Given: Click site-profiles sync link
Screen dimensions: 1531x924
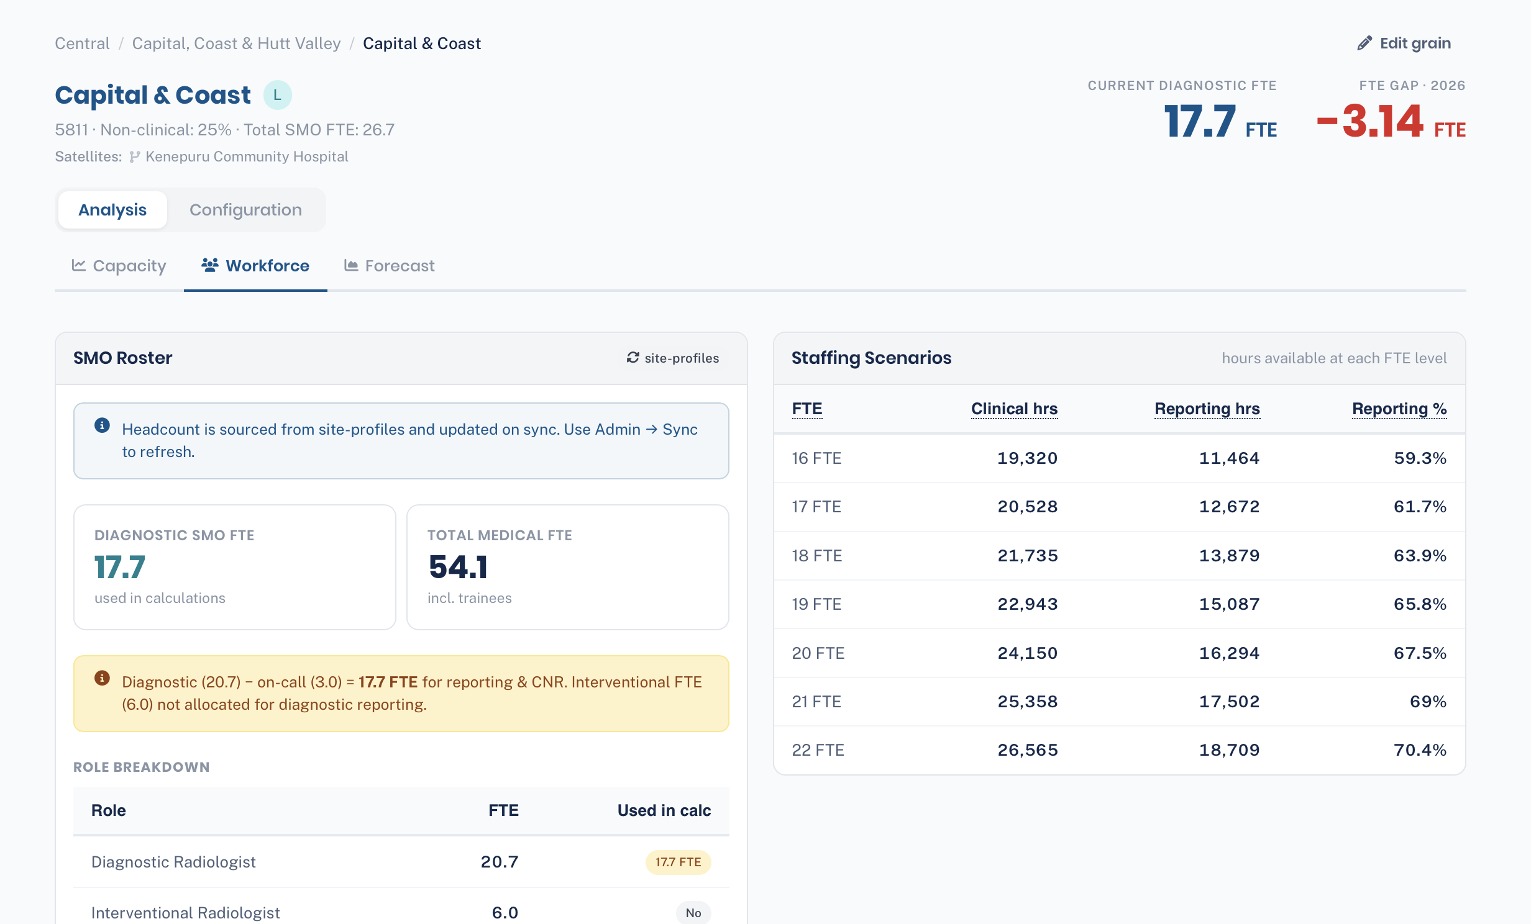Looking at the screenshot, I should 672,358.
